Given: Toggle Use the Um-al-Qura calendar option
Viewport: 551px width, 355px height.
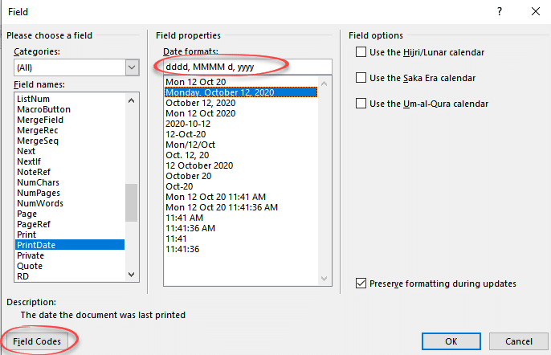Looking at the screenshot, I should tap(361, 104).
